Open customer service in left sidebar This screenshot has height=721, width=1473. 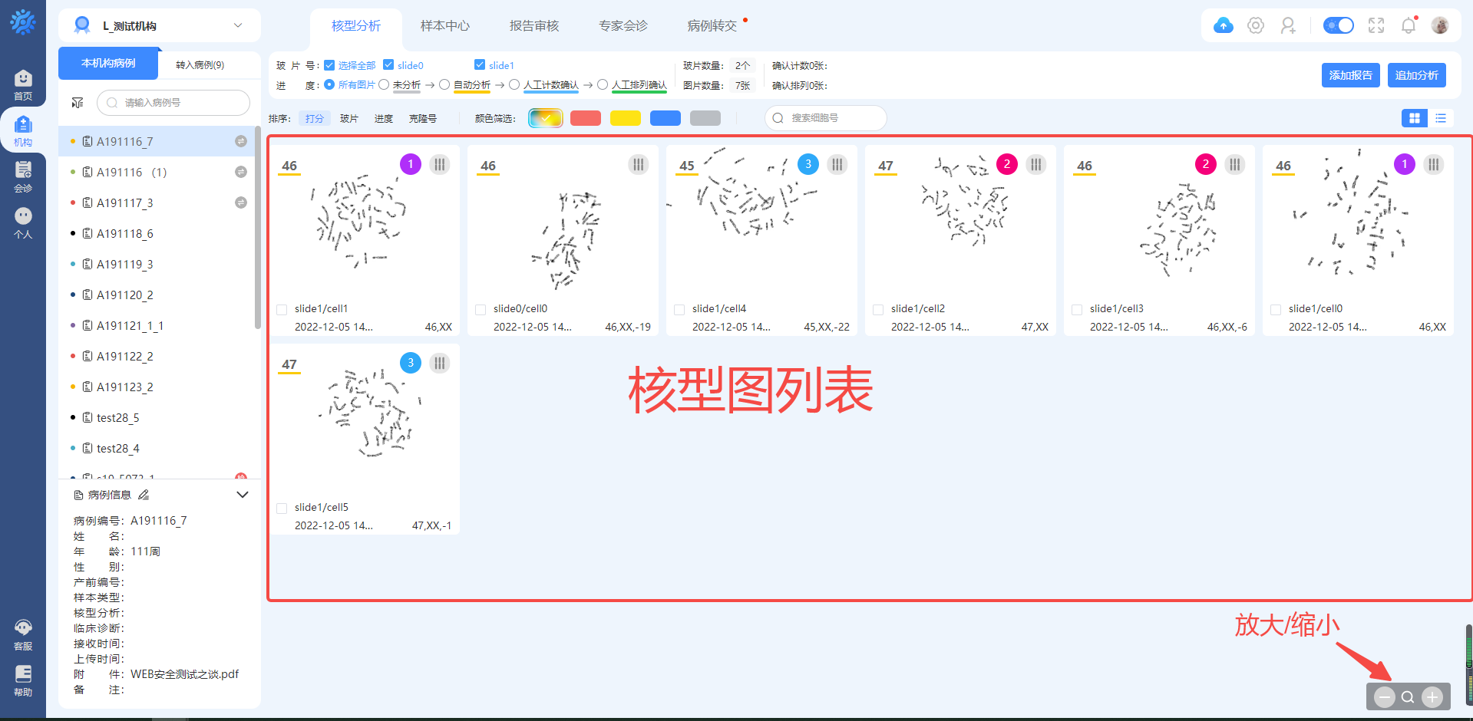tap(23, 635)
